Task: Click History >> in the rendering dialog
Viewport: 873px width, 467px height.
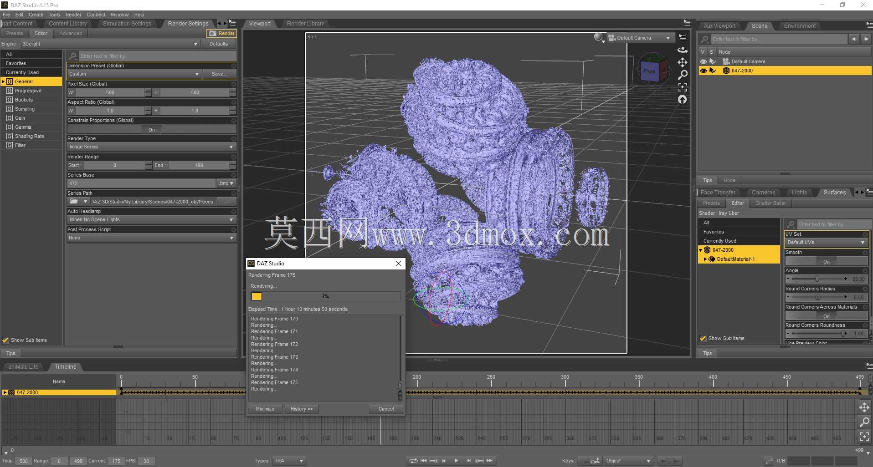Action: (302, 409)
